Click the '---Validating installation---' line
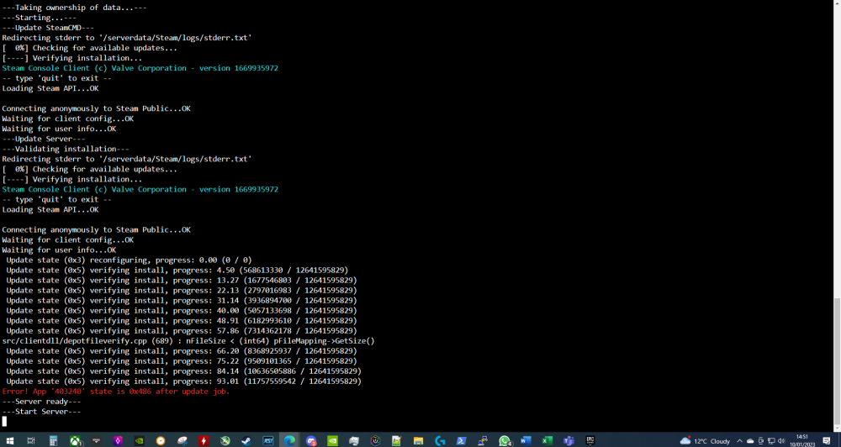 tap(66, 149)
